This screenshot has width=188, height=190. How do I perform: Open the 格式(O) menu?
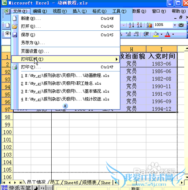point(100,11)
